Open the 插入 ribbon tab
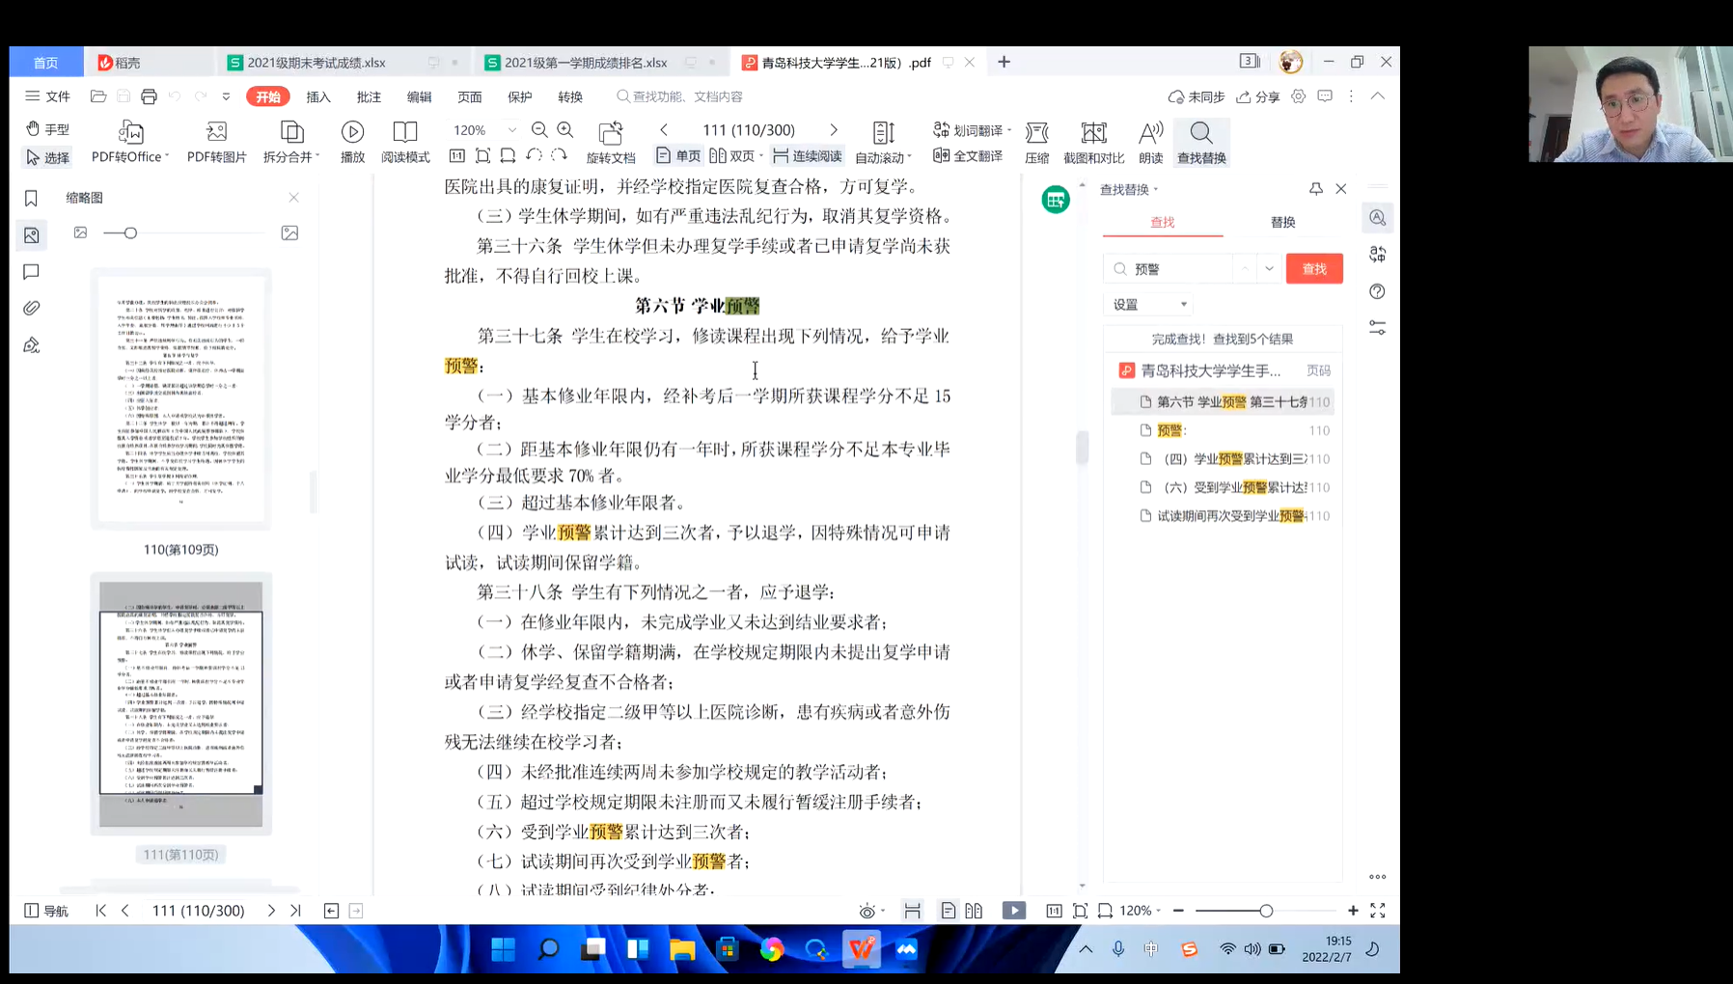Viewport: 1733px width, 984px height. (x=318, y=96)
